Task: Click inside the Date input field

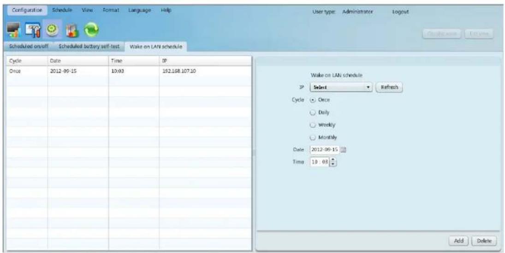Action: tap(325, 150)
